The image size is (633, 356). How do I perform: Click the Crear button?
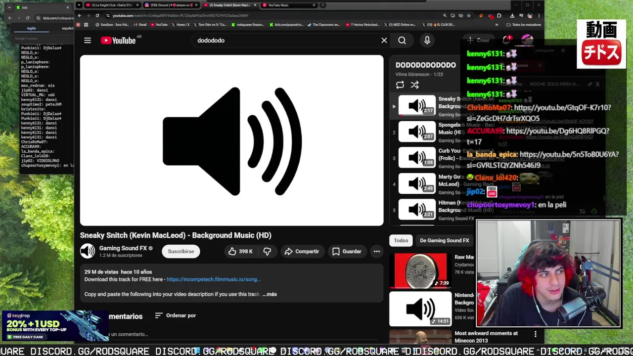click(x=478, y=40)
